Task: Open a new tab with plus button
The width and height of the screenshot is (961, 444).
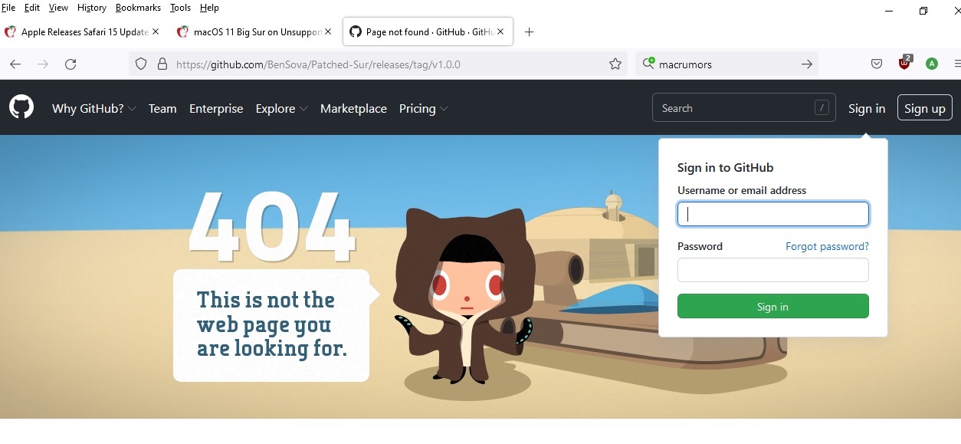Action: click(529, 32)
